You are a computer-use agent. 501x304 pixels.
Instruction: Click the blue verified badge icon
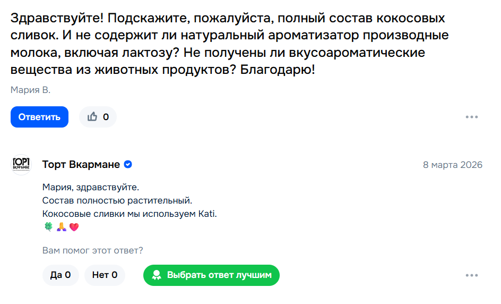tap(128, 165)
